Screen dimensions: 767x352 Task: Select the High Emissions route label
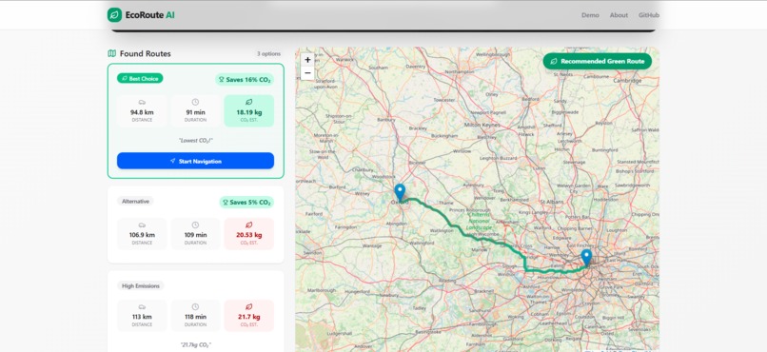(x=141, y=285)
